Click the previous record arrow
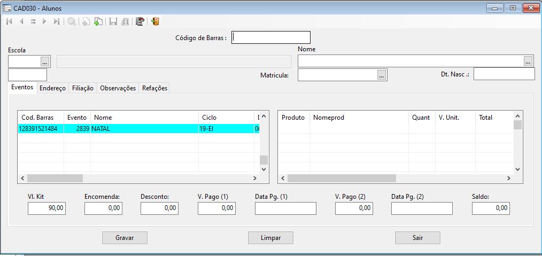 21,22
